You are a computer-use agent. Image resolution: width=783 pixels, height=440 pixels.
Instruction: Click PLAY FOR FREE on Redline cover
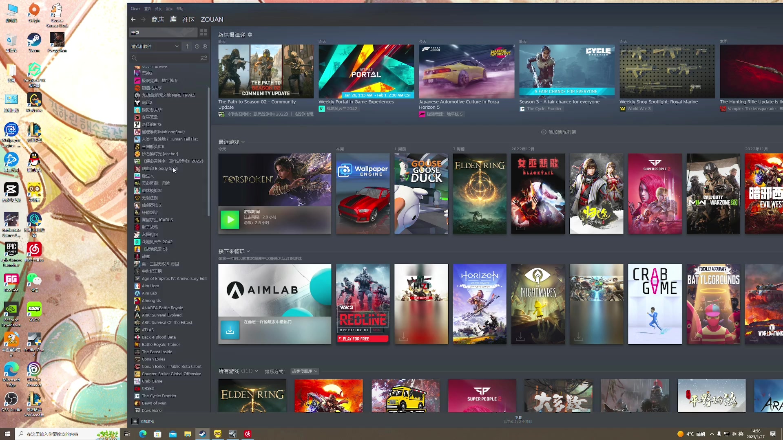[x=363, y=339]
